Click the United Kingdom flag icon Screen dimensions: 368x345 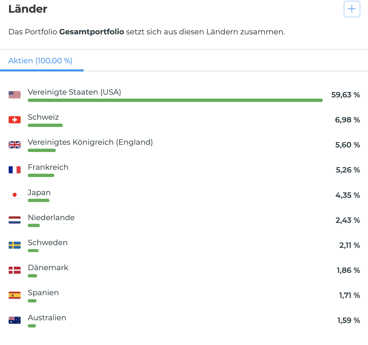click(14, 145)
